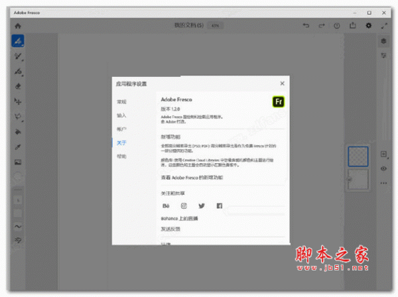Switch to the 常规 settings tab
This screenshot has height=297, width=398.
[x=121, y=101]
